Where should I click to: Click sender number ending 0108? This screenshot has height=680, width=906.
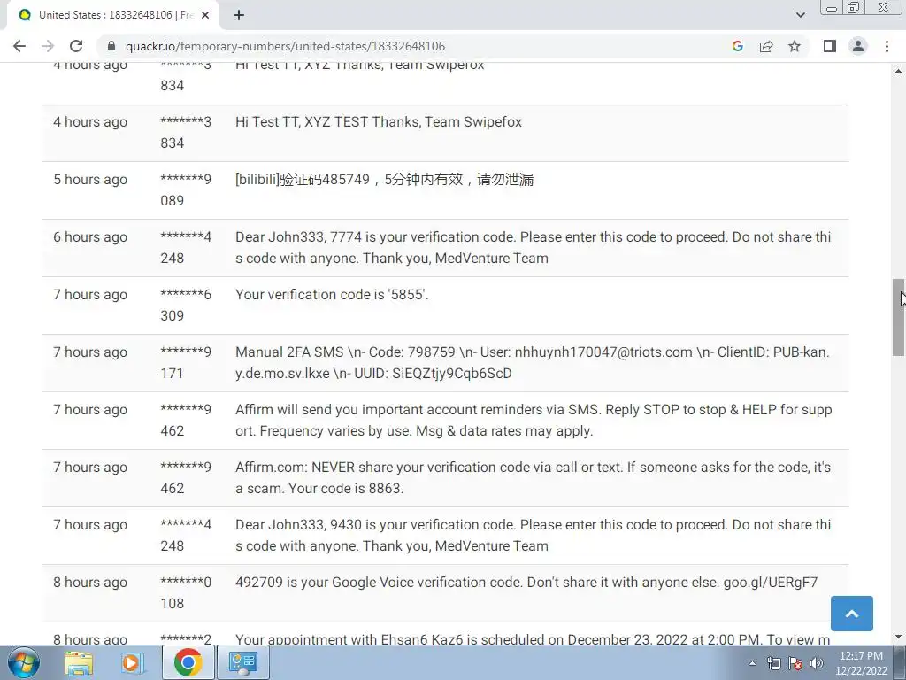point(186,592)
